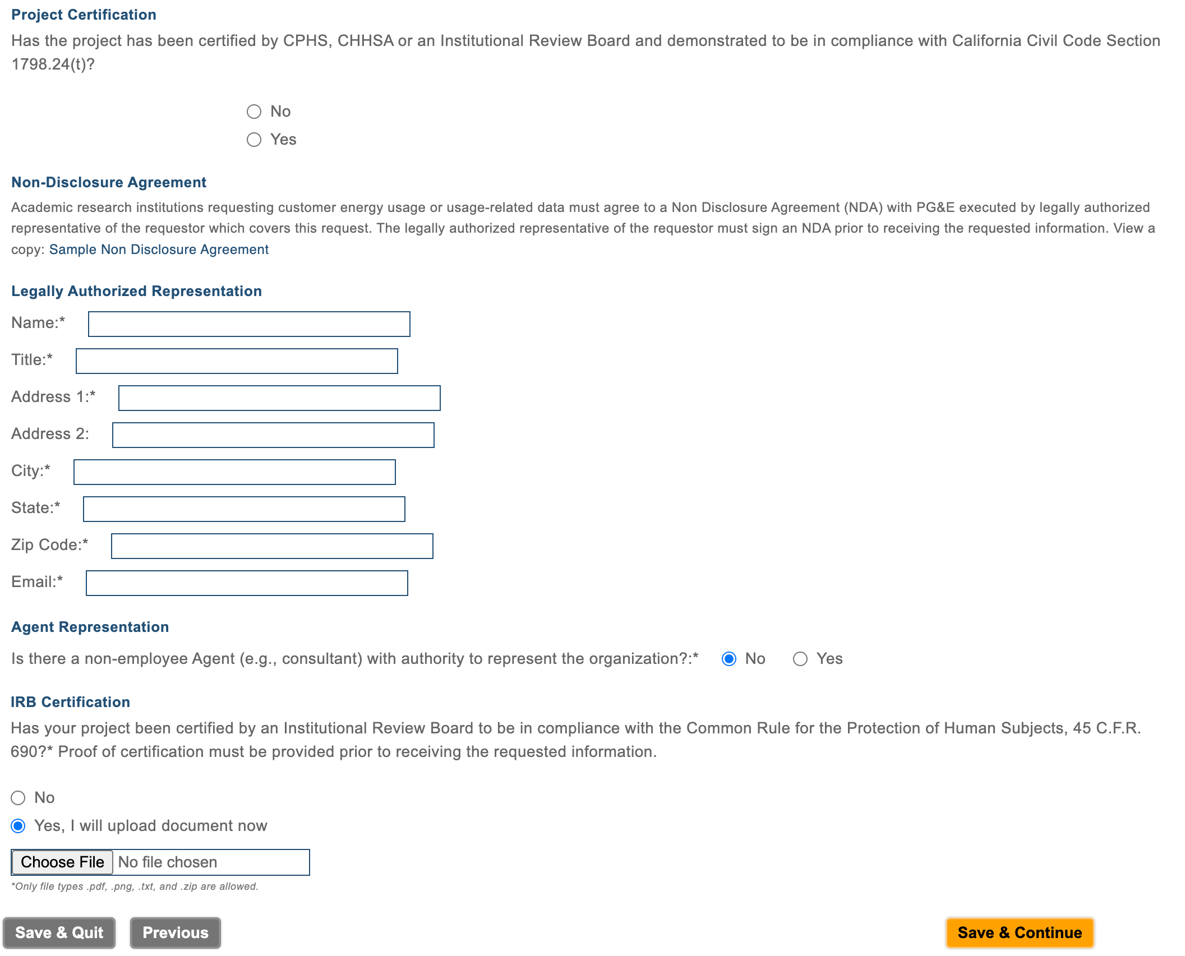Choose Yes for Agent Representation
This screenshot has height=956, width=1185.
[x=800, y=659]
